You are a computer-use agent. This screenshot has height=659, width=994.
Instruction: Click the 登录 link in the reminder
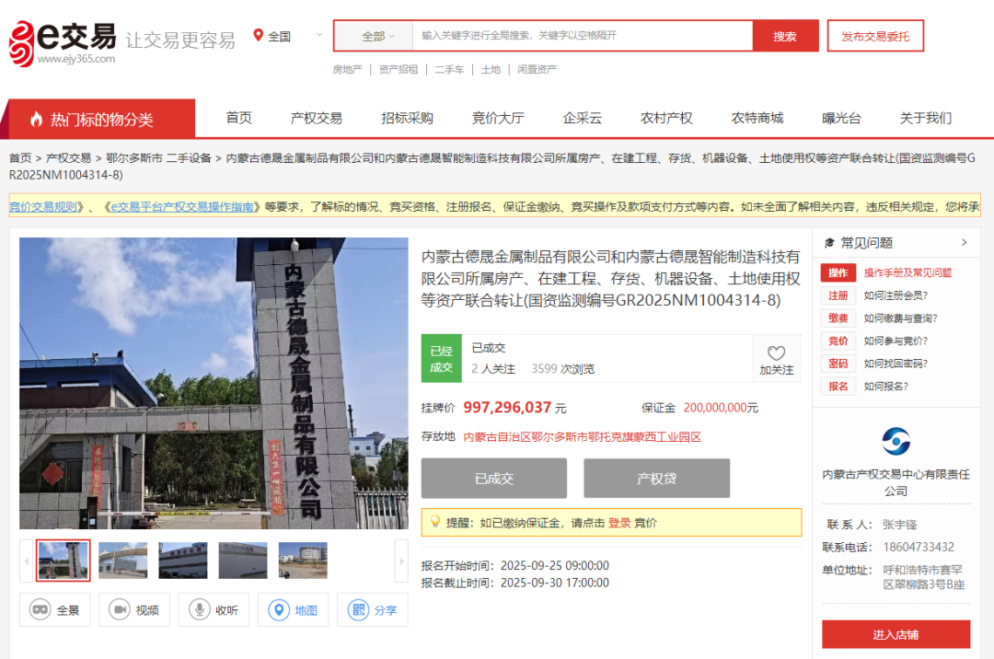619,523
